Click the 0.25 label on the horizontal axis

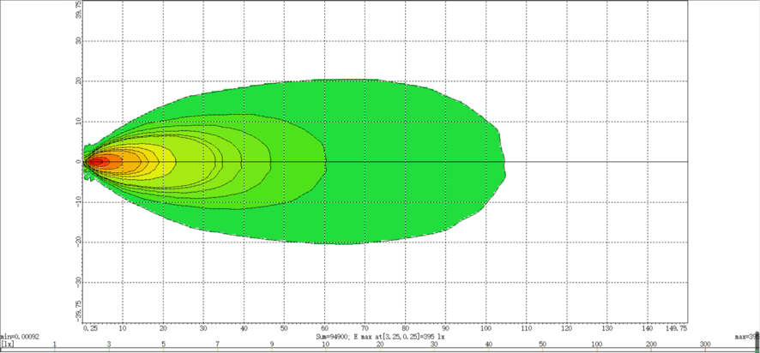[90, 328]
